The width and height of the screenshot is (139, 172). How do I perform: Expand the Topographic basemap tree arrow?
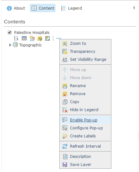point(10,45)
